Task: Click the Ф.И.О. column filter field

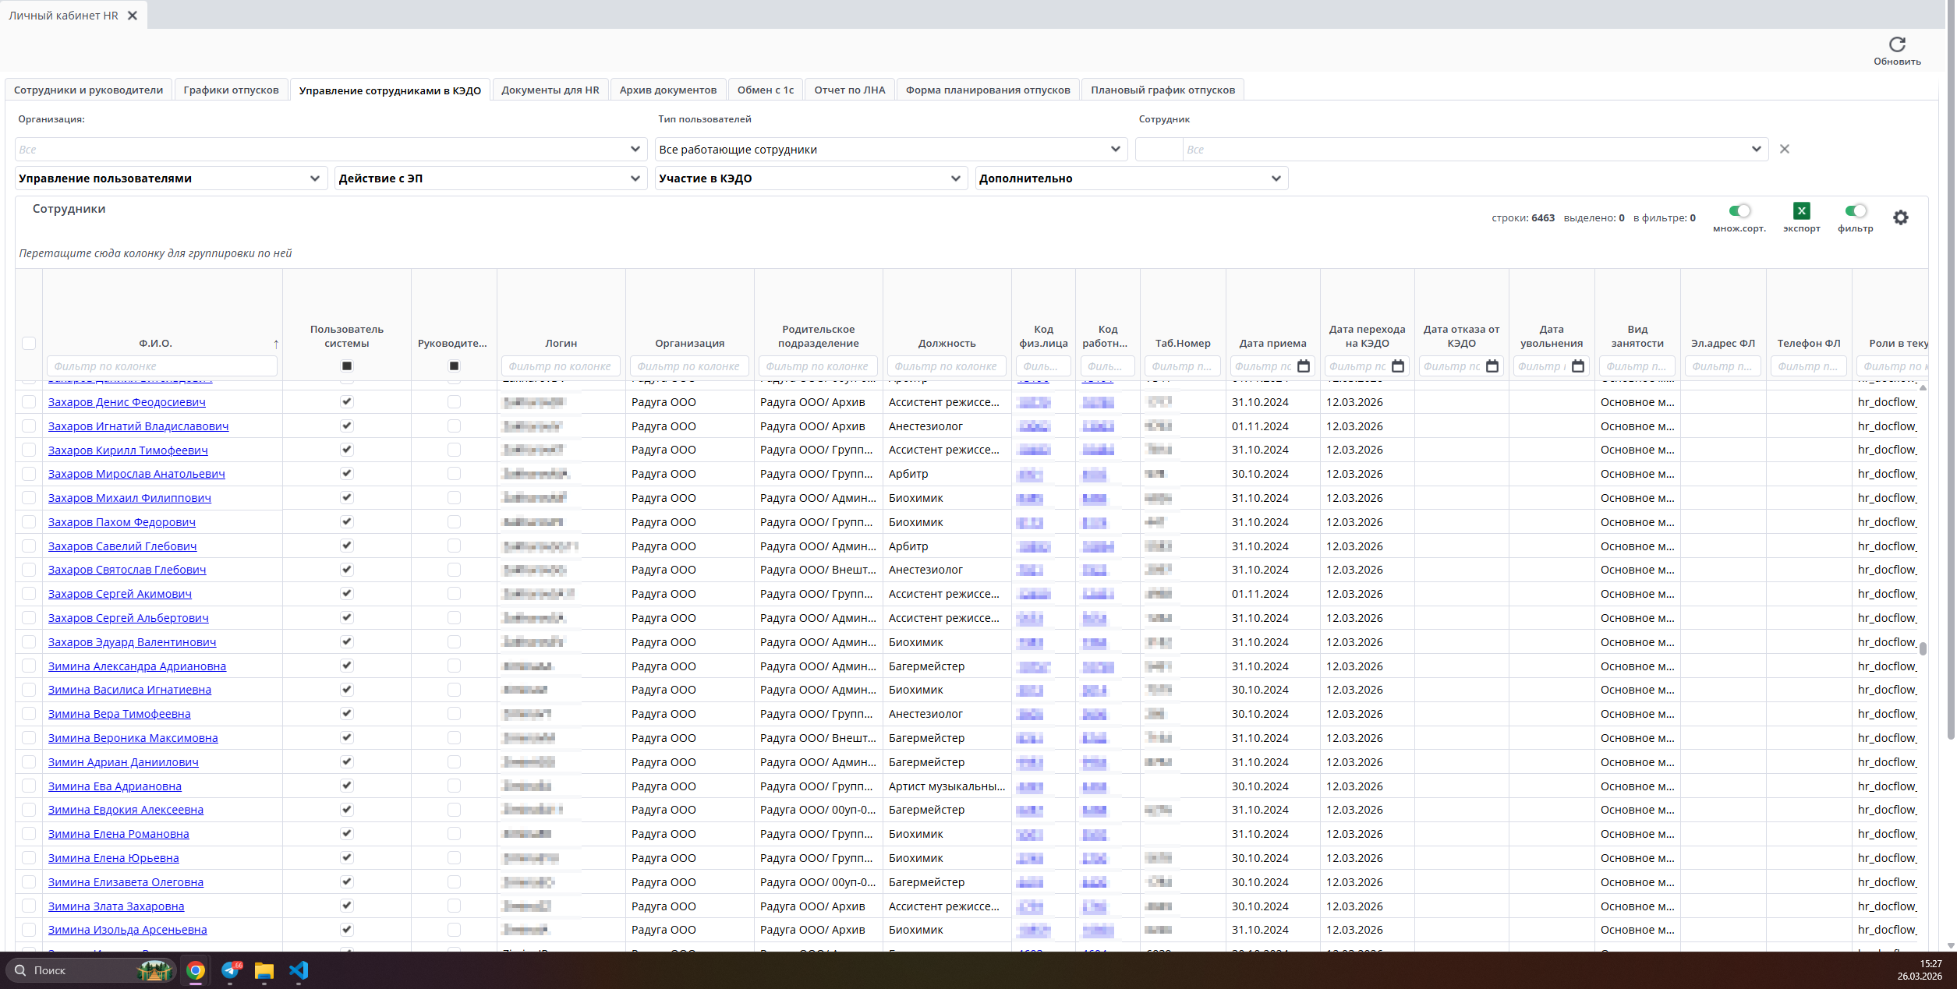Action: pos(162,366)
